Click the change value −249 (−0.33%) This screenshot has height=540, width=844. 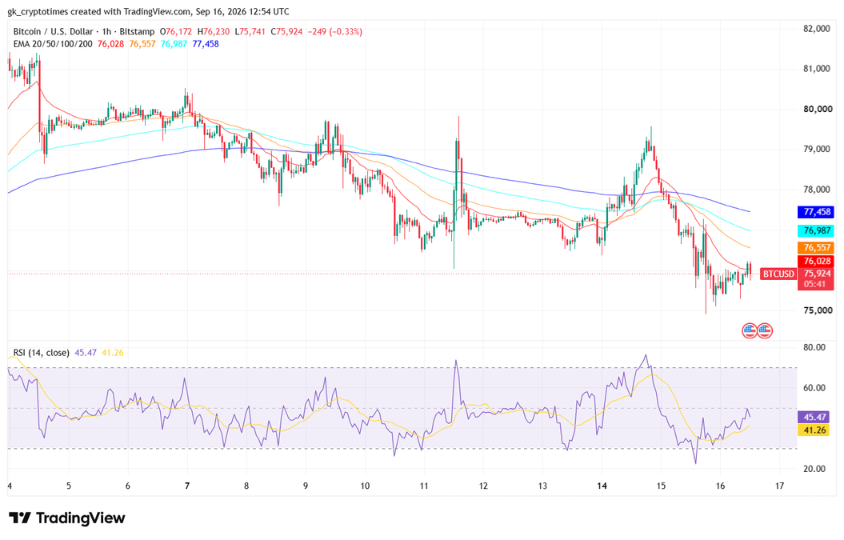(335, 32)
